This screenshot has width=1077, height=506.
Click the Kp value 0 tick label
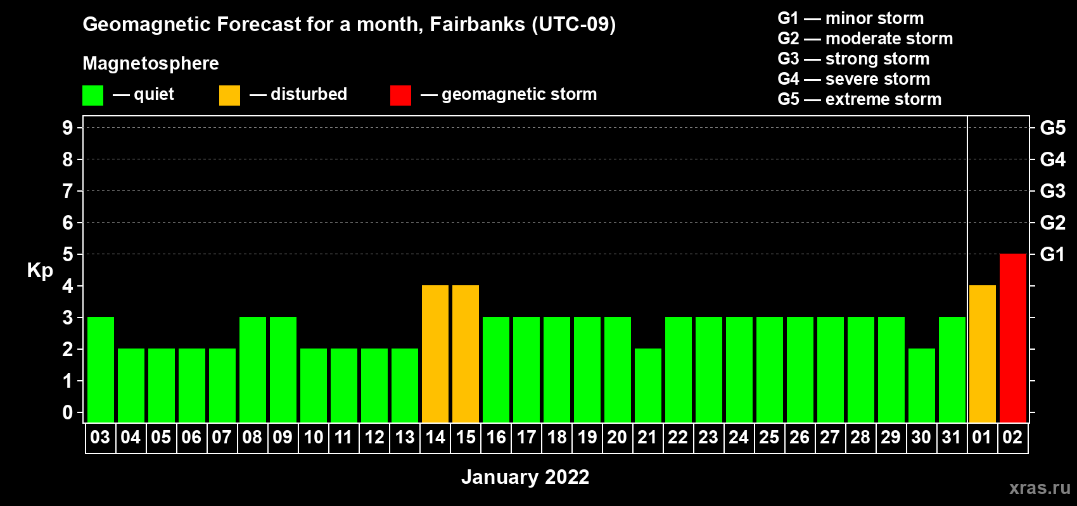pyautogui.click(x=68, y=412)
